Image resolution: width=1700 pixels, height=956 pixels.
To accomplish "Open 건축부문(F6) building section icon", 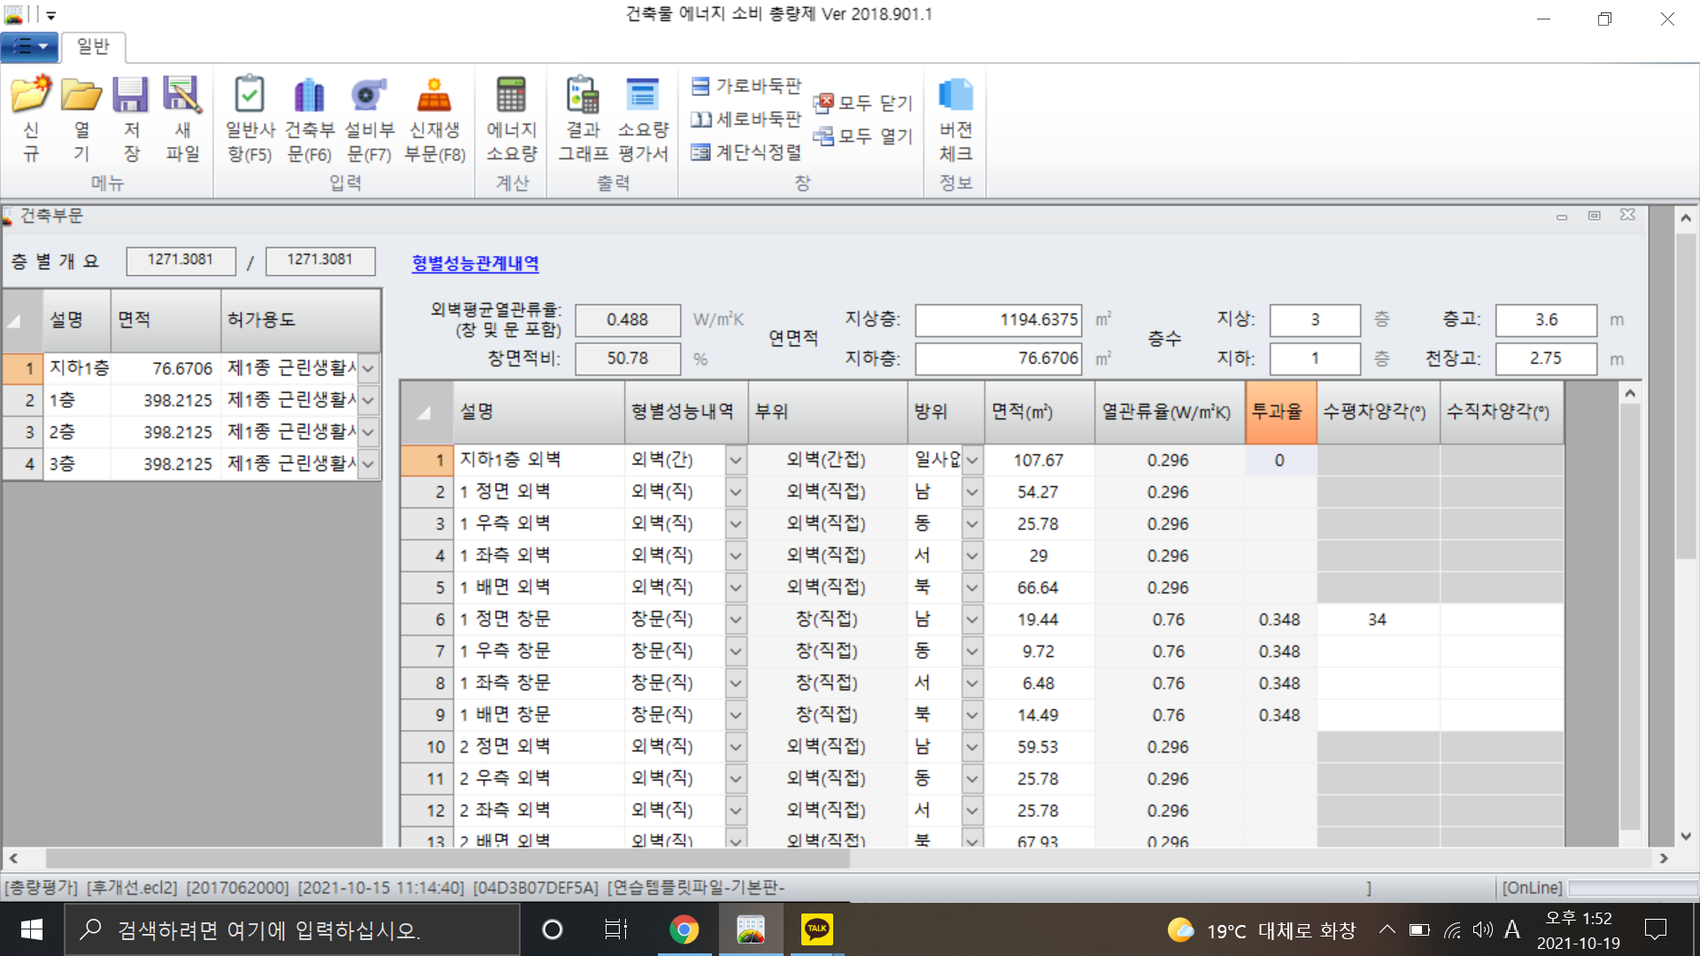I will tap(309, 96).
